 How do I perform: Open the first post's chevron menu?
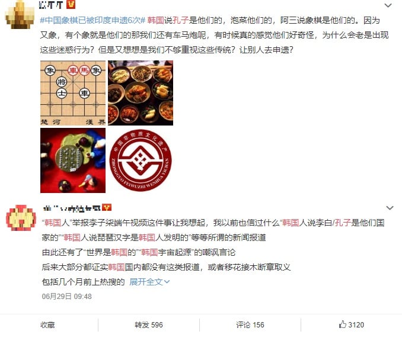coord(388,5)
